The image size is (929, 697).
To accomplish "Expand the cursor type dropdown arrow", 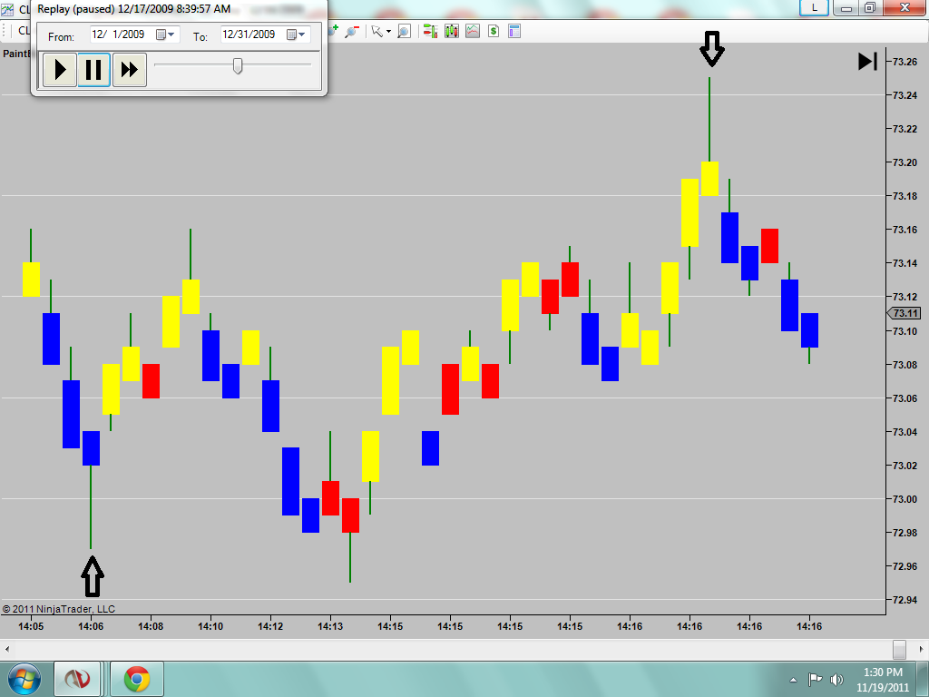I will click(x=388, y=32).
